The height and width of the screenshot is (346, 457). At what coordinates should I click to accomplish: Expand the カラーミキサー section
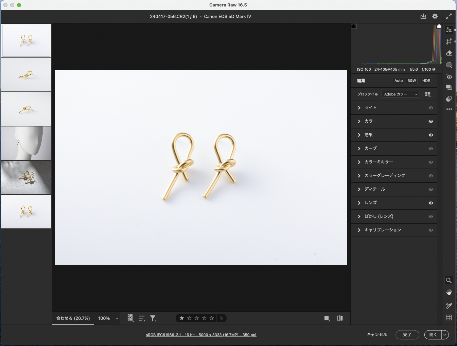(x=379, y=162)
